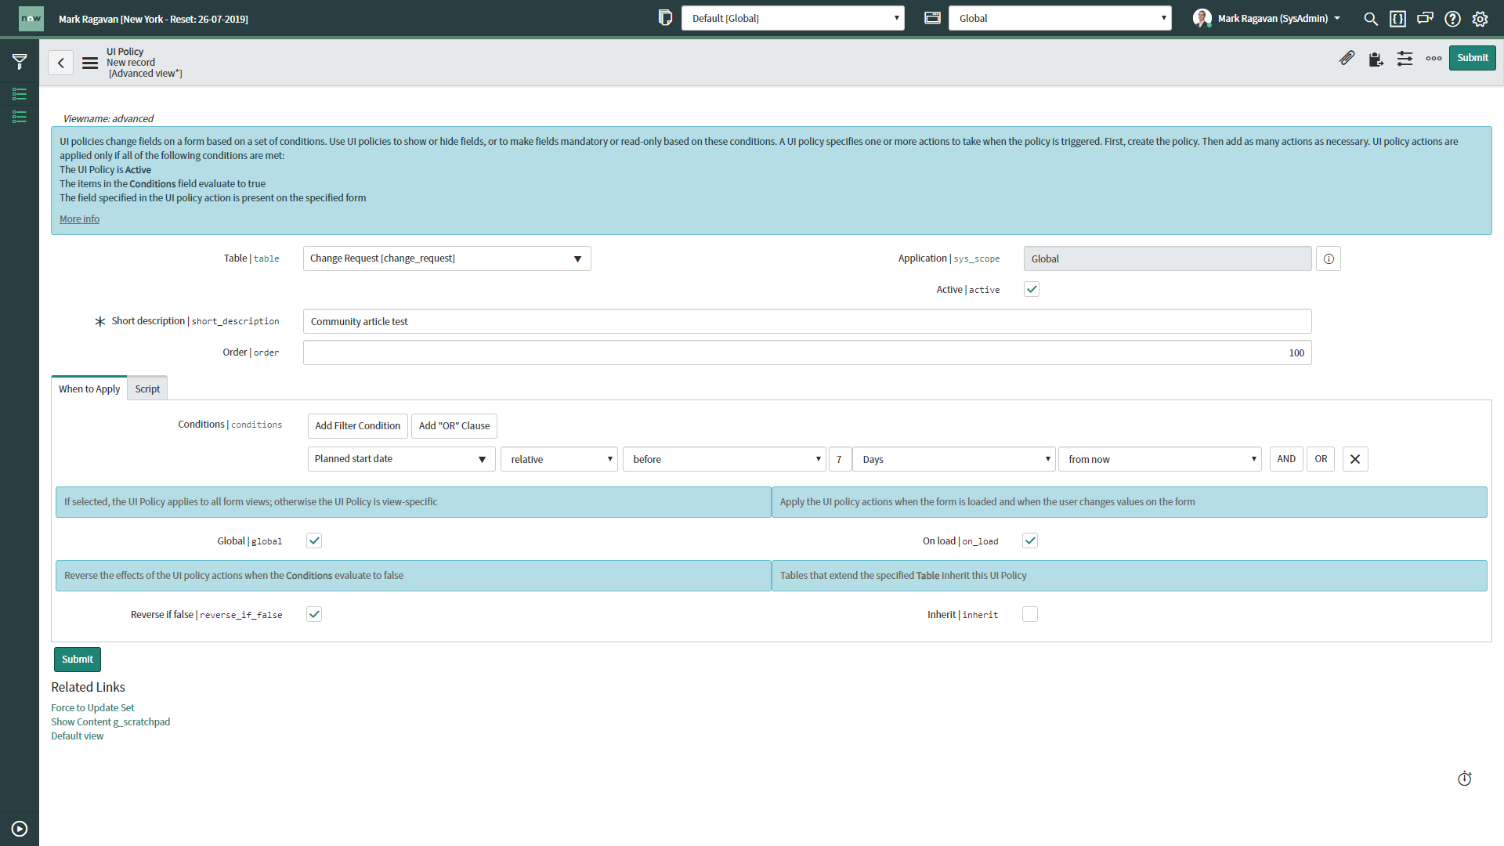Open the Filter Navigator funnel icon
This screenshot has height=846, width=1504.
click(x=20, y=61)
